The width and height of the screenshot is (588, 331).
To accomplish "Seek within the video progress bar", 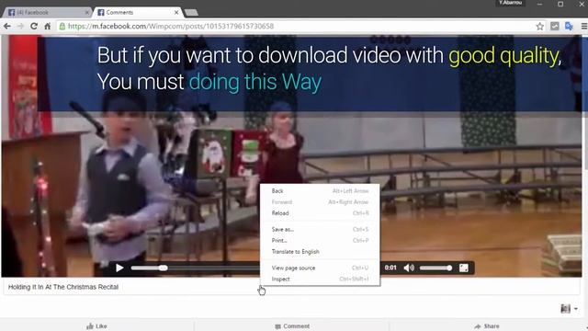I will pos(195,268).
